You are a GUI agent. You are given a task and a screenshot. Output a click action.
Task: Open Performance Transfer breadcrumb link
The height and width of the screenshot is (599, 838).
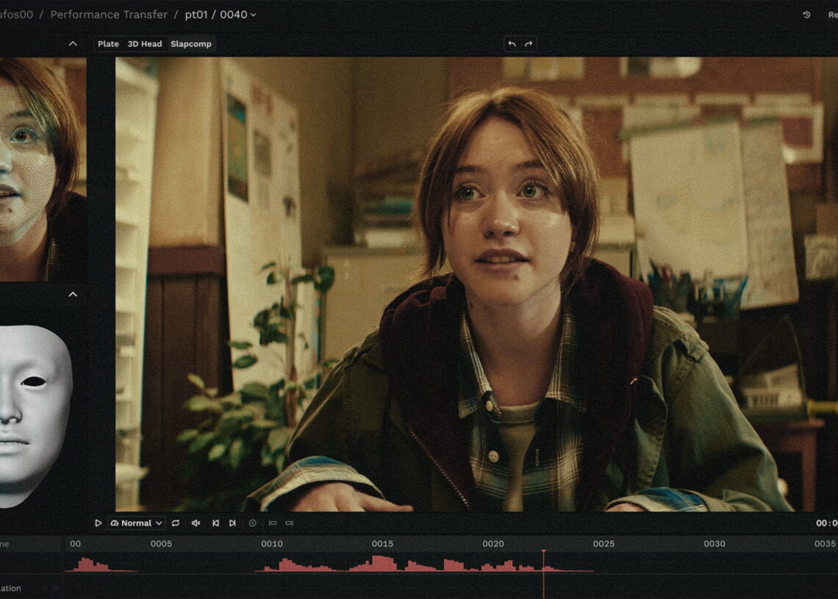(x=109, y=15)
